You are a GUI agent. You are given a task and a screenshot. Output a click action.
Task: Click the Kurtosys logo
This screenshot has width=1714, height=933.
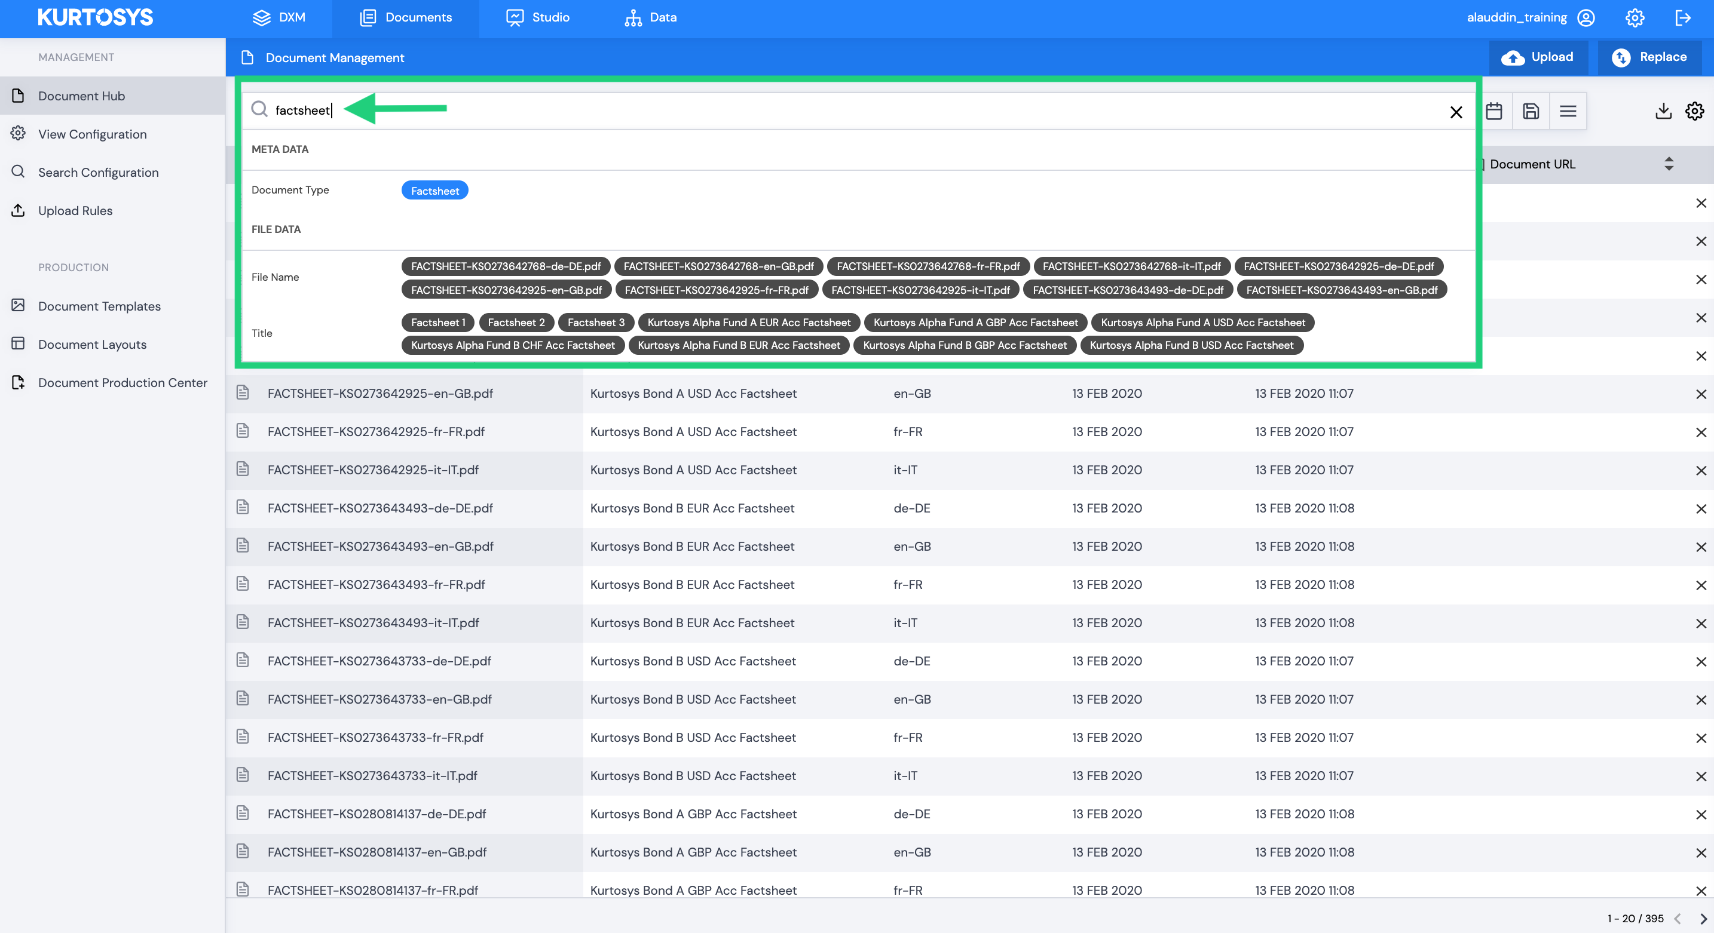click(95, 18)
